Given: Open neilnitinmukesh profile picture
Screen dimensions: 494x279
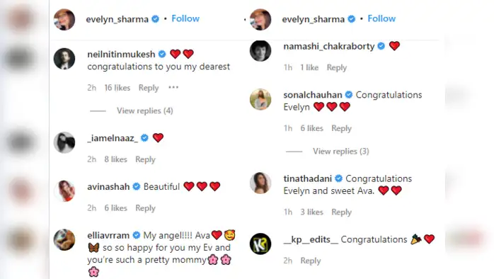Looking at the screenshot, I should [x=64, y=59].
